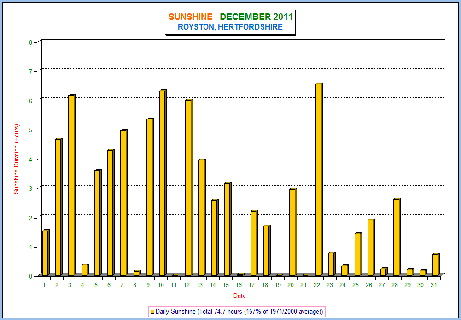Click the bar for date 22
Screen dimensions: 461x320
(x=319, y=179)
